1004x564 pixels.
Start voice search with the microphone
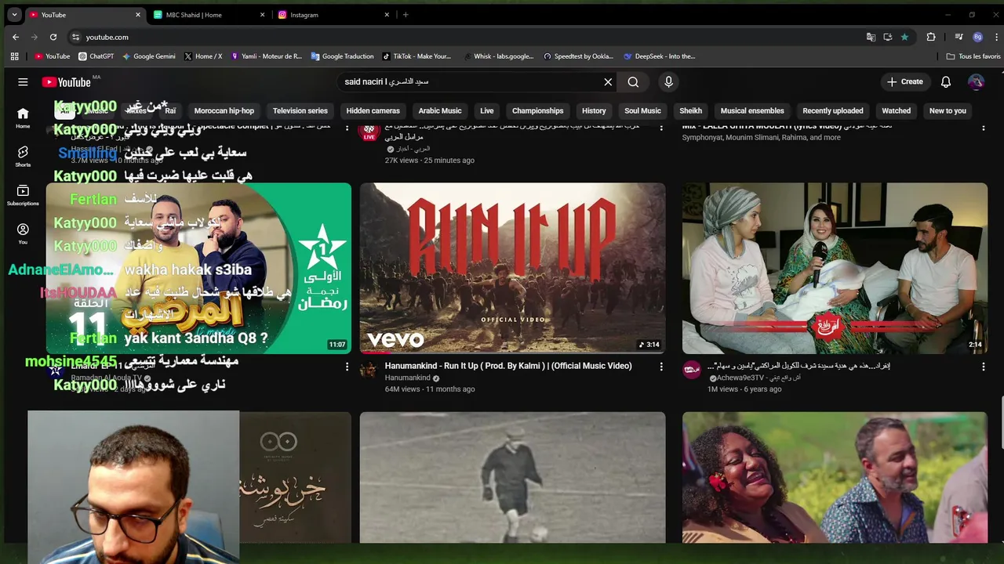tap(668, 81)
